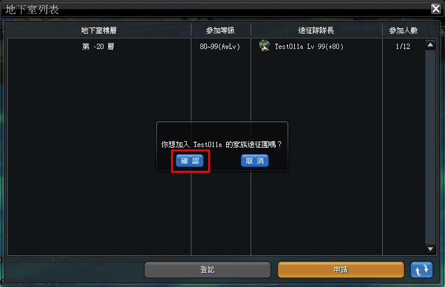This screenshot has width=445, height=287.
Task: Click the Test011a Lv 99(+80) captain name
Action: 309,47
